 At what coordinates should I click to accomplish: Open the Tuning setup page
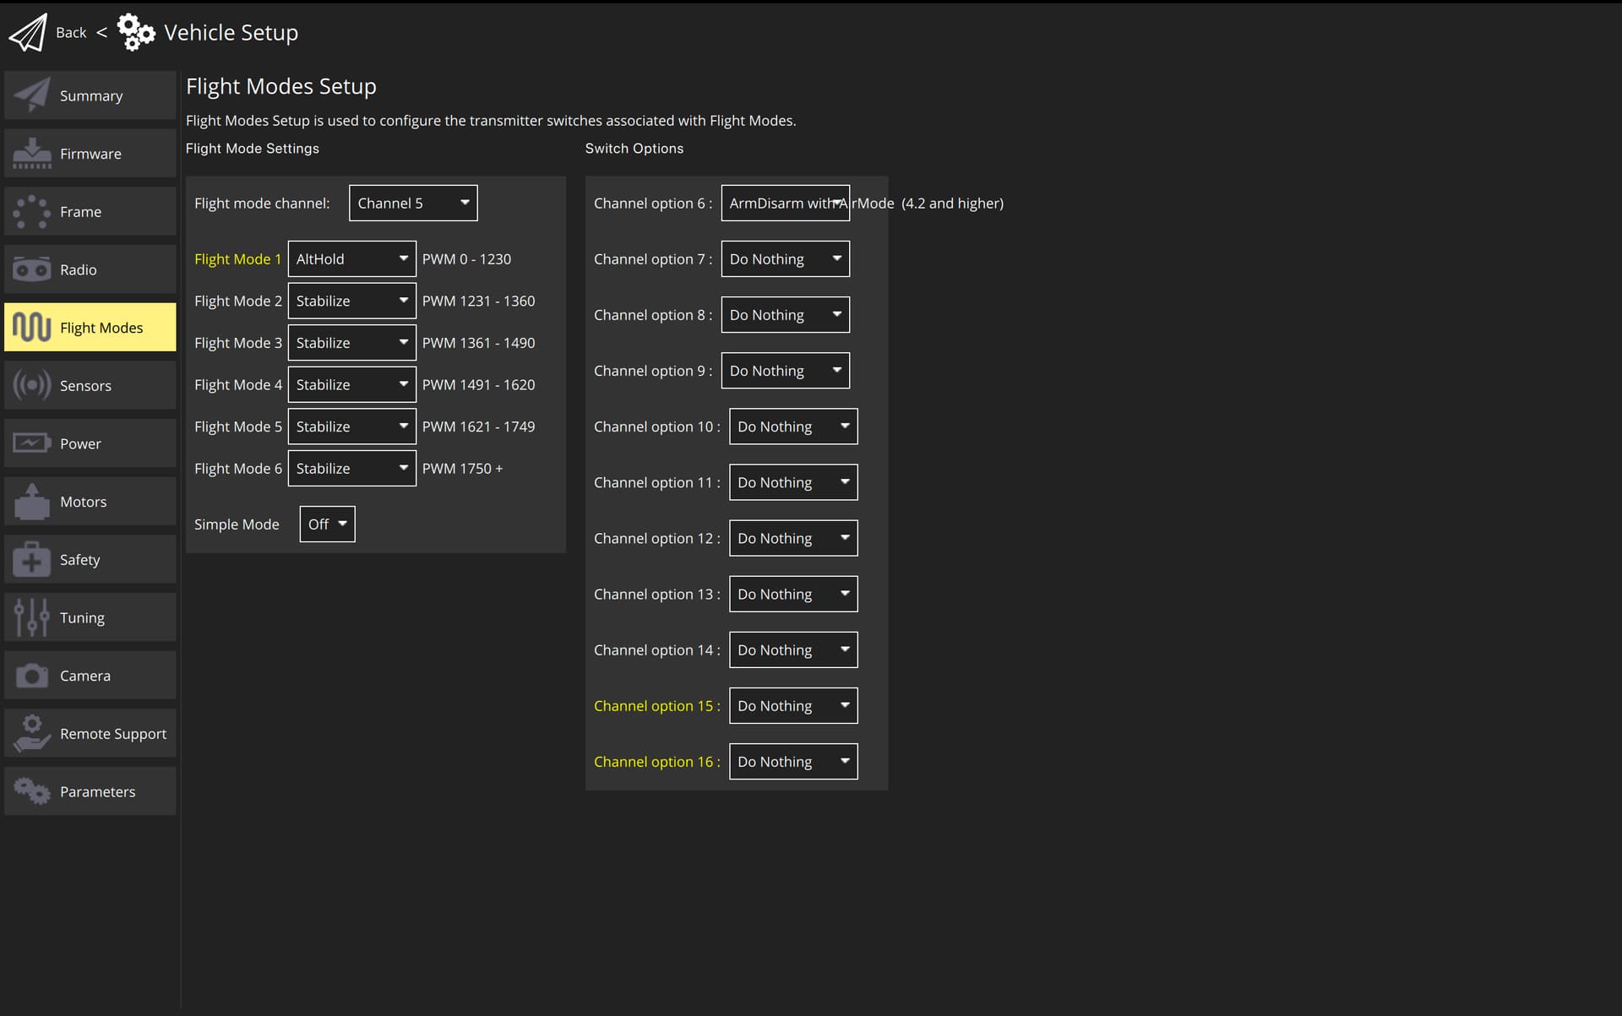(x=90, y=617)
